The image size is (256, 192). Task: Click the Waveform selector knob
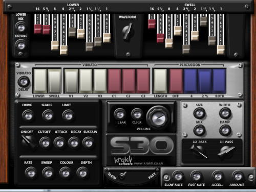[127, 32]
